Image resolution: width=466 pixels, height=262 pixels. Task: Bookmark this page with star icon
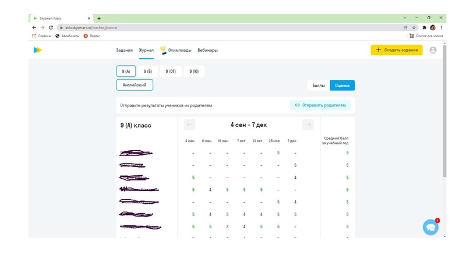click(414, 27)
